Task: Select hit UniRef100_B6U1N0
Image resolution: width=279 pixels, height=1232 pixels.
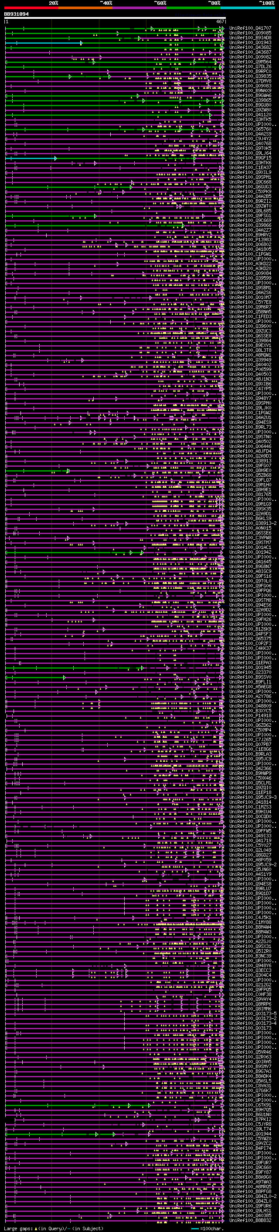Action: click(250, 1114)
